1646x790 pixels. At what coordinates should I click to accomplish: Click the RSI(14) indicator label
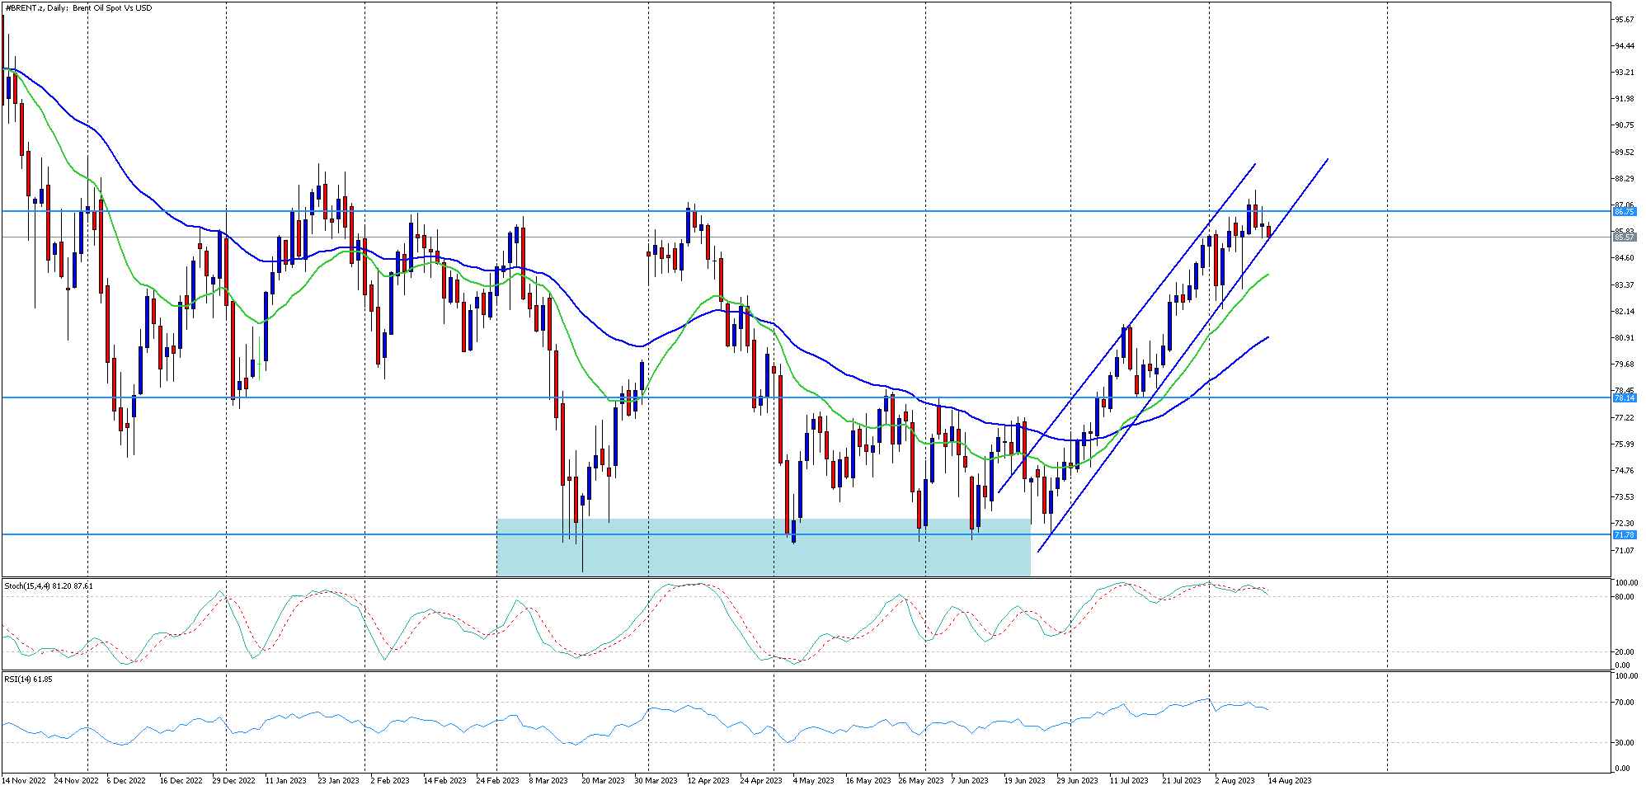pos(28,679)
